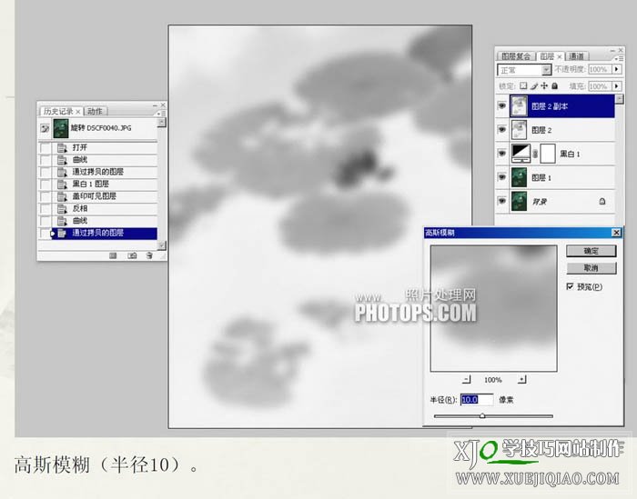Click the Layers panel scroll up arrow
The height and width of the screenshot is (499, 637).
pos(619,99)
